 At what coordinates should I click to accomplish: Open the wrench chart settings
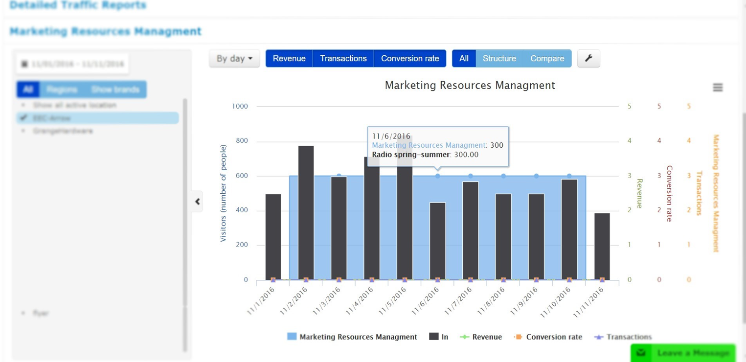[588, 59]
